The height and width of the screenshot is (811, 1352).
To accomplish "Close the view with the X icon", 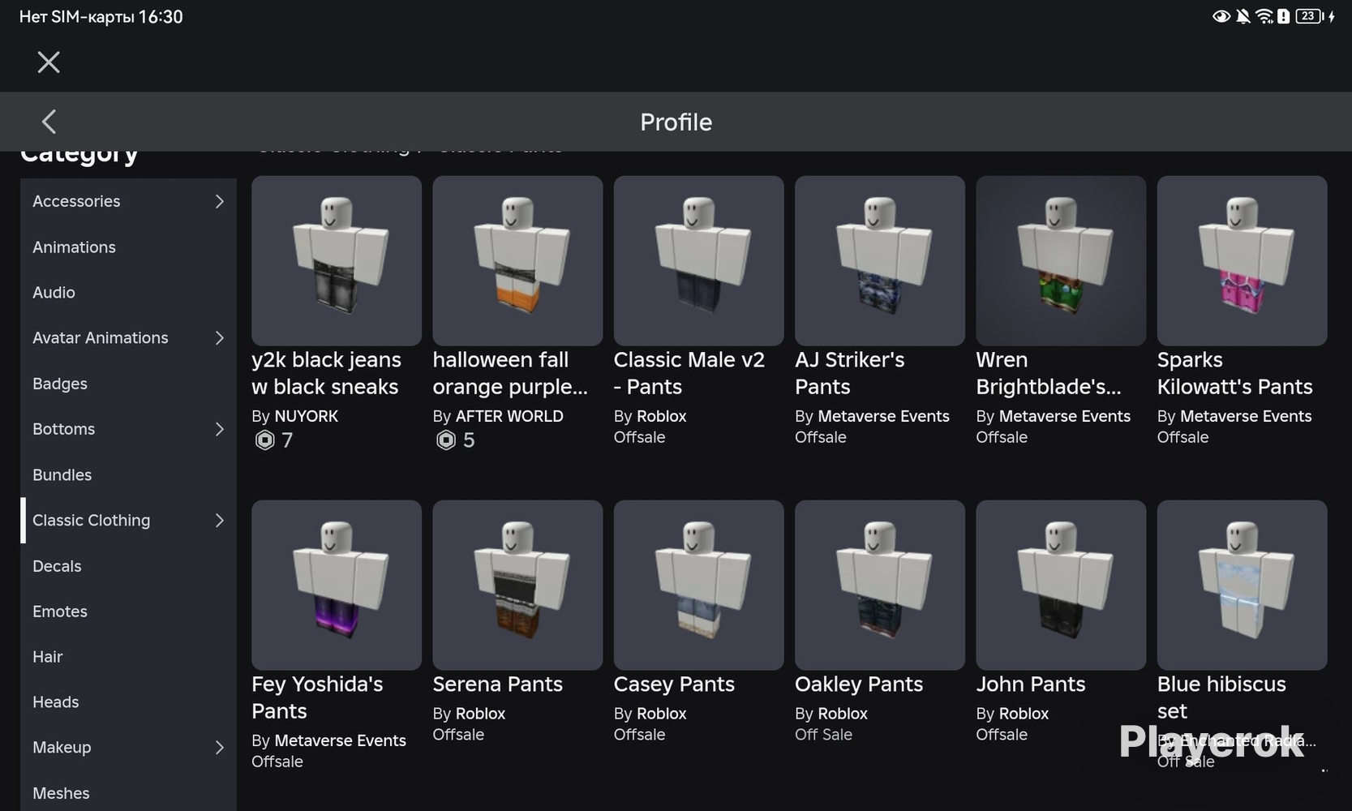I will 49,62.
